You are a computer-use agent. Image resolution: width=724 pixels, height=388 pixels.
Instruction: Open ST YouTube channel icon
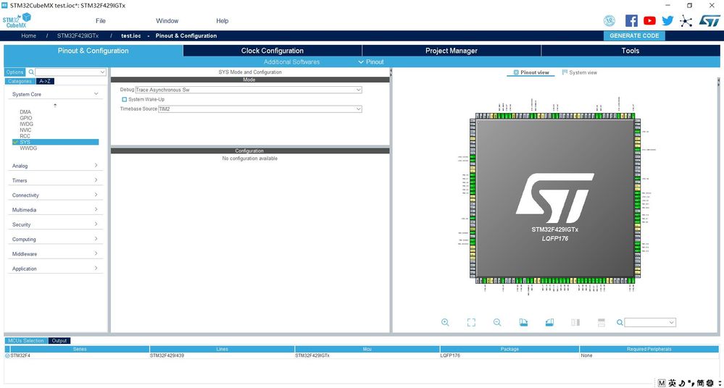click(649, 21)
